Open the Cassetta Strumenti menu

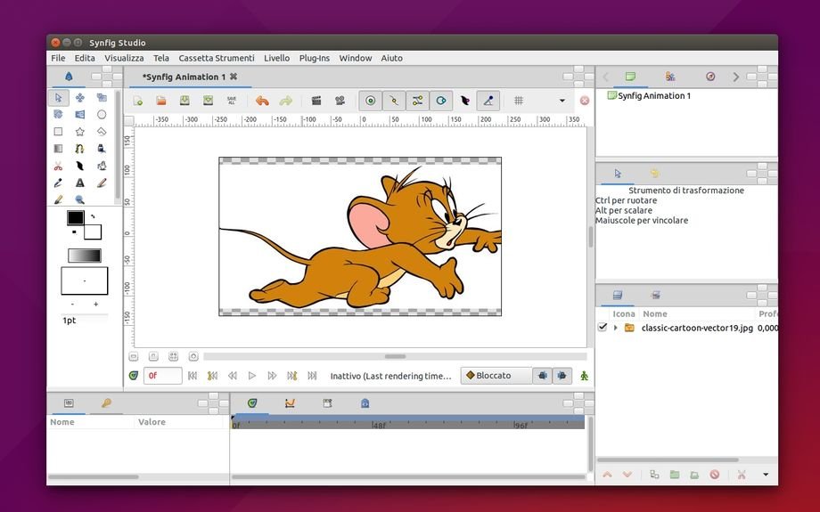(x=216, y=58)
